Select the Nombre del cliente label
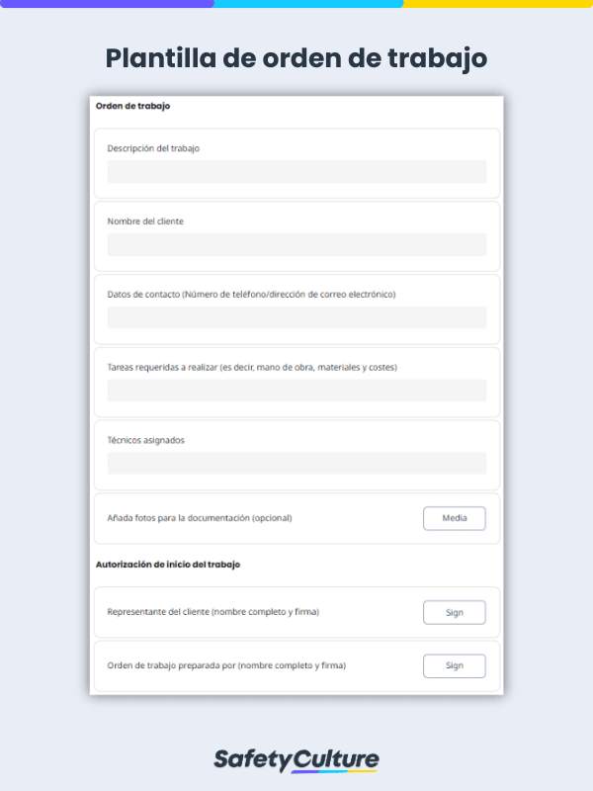Viewport: 593px width, 791px height. click(144, 221)
